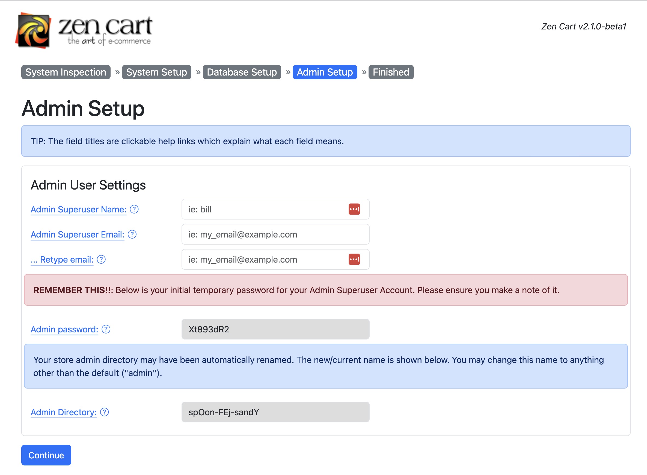Focus the Retype email input
The image size is (647, 475).
pos(275,259)
